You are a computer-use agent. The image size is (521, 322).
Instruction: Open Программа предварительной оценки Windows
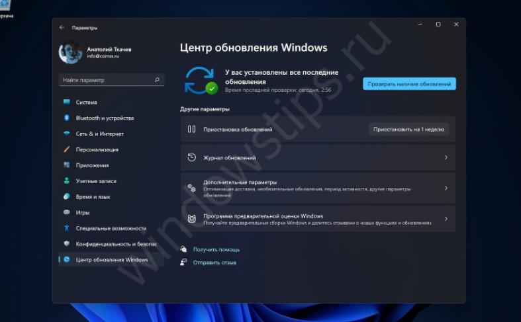(318, 219)
